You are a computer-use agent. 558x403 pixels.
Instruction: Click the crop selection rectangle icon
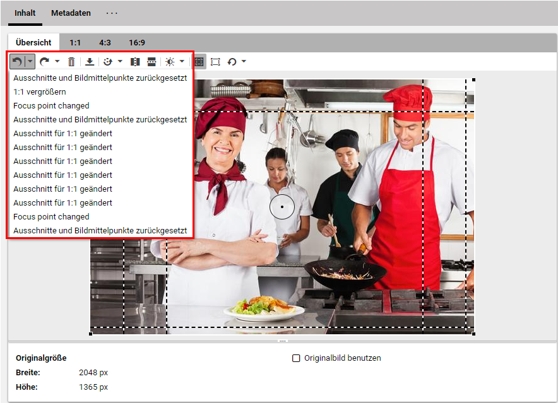(x=216, y=62)
